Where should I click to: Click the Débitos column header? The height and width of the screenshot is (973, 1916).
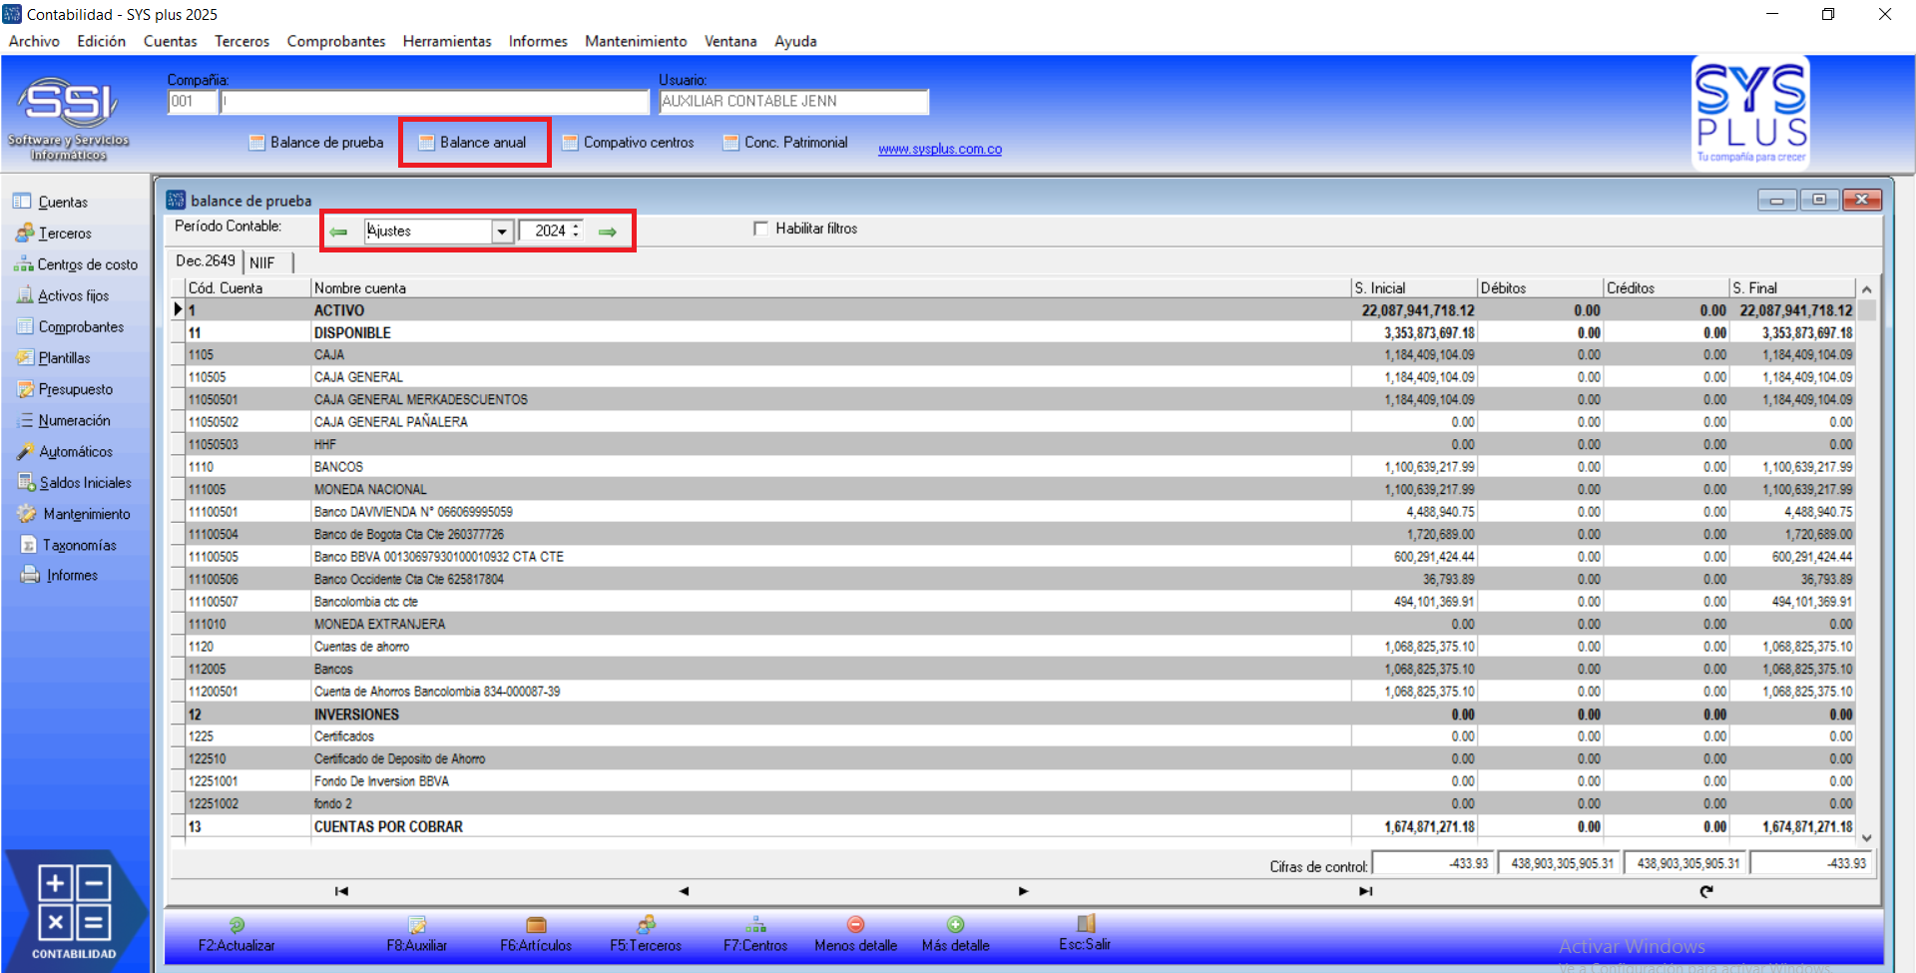1540,288
